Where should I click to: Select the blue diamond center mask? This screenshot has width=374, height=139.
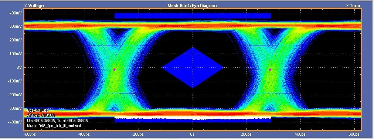pyautogui.click(x=193, y=68)
